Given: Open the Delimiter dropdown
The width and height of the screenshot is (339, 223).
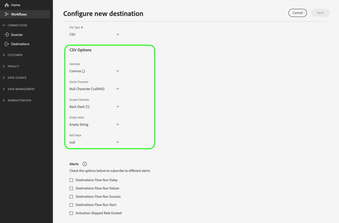Looking at the screenshot, I should tap(94, 71).
